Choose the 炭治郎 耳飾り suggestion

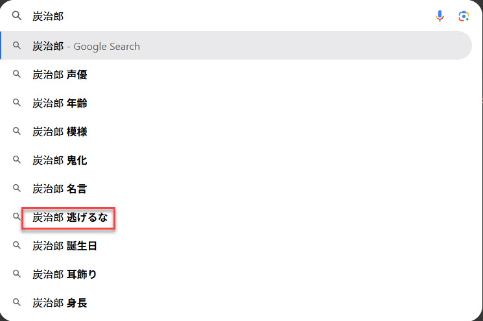tap(65, 274)
